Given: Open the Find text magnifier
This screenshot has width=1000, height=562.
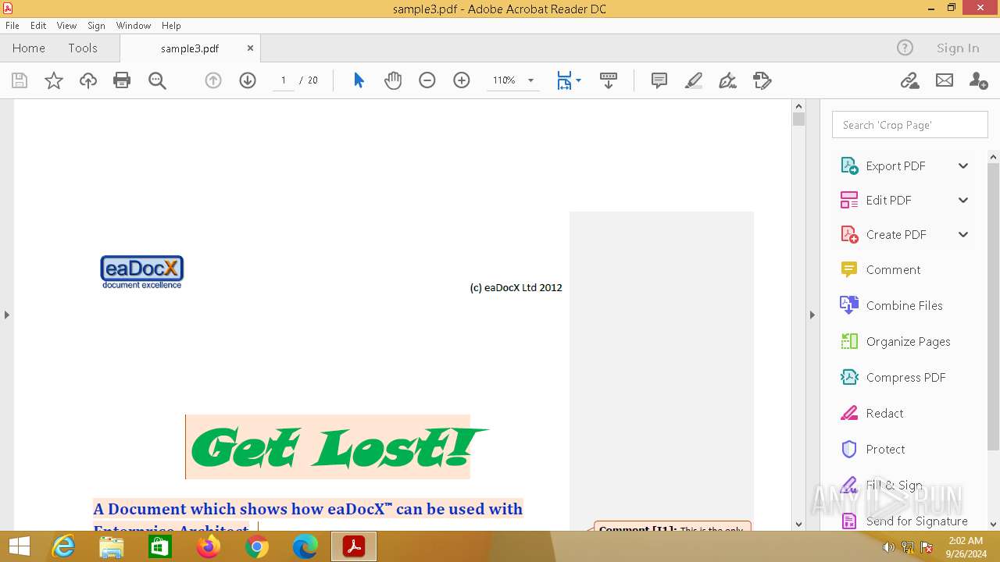Looking at the screenshot, I should [x=157, y=80].
